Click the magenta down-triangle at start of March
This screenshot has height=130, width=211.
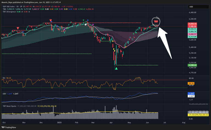coord(93,25)
